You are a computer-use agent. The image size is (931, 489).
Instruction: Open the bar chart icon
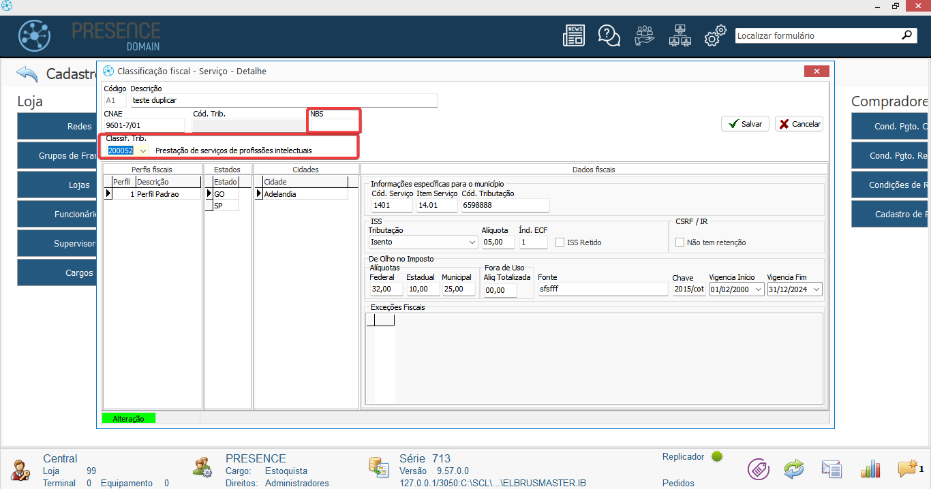coord(871,469)
